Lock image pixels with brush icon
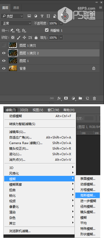Viewport: 104px width, 238px height. 18,38
